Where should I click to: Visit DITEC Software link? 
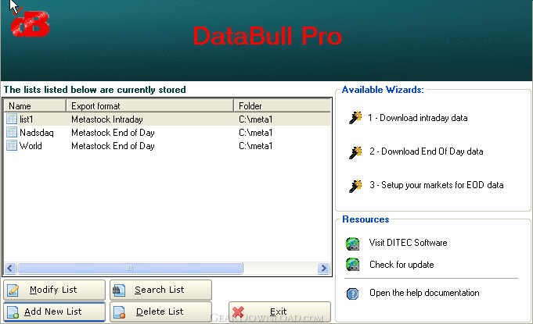click(x=409, y=243)
